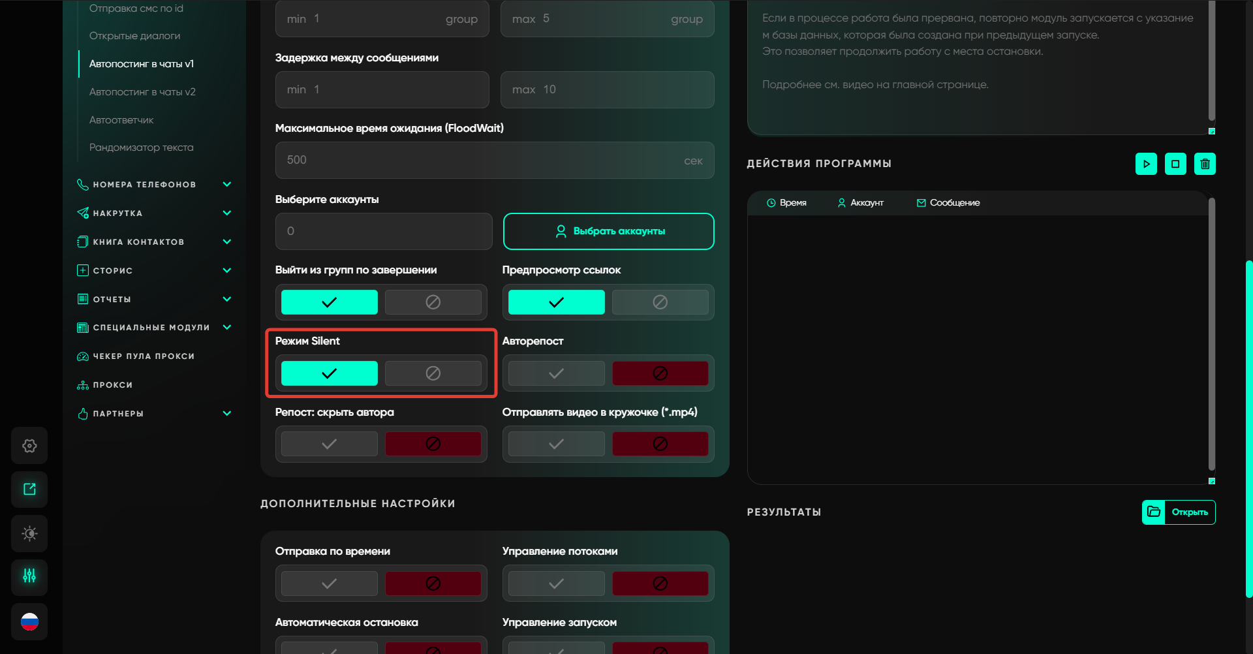Click the action log vertical scrollbar
The height and width of the screenshot is (654, 1253).
point(1211,333)
